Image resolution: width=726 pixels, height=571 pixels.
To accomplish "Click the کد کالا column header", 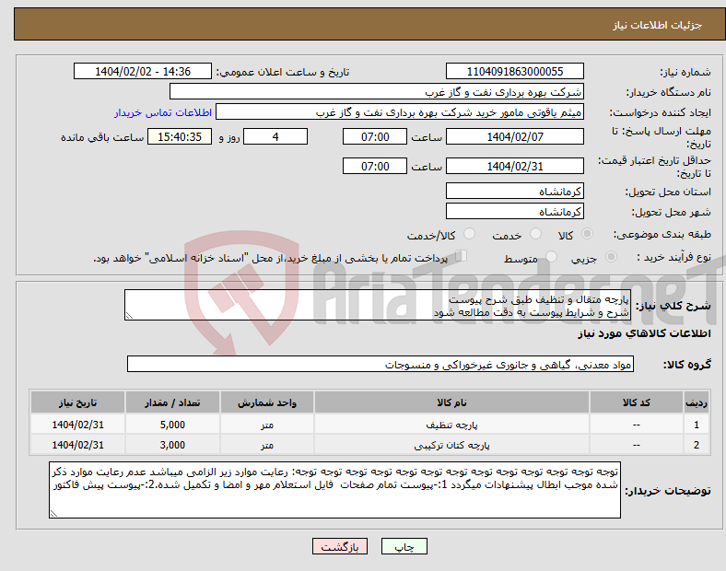I will [636, 402].
